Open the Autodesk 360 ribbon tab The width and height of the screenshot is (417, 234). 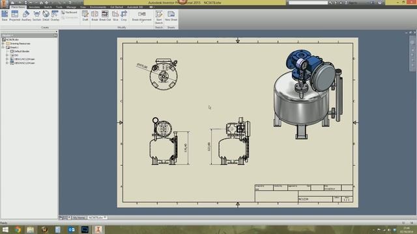tap(135, 7)
